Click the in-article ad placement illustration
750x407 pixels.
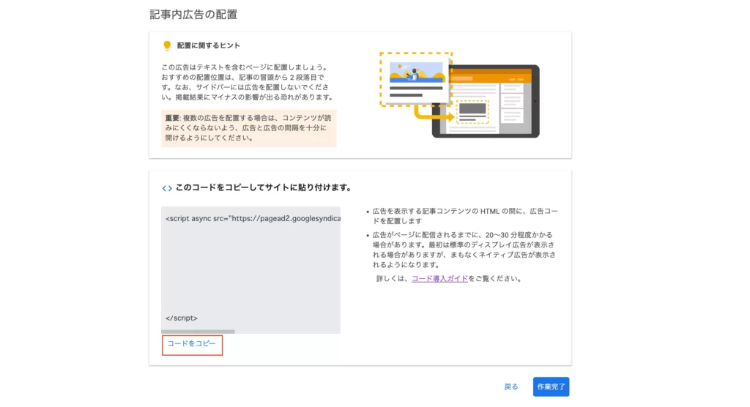460,94
